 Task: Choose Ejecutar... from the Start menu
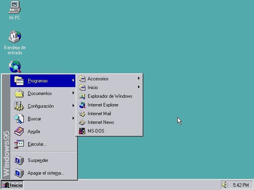43,144
